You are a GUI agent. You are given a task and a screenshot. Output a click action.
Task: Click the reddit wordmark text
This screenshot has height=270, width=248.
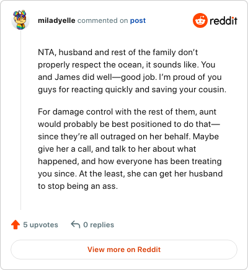click(223, 20)
